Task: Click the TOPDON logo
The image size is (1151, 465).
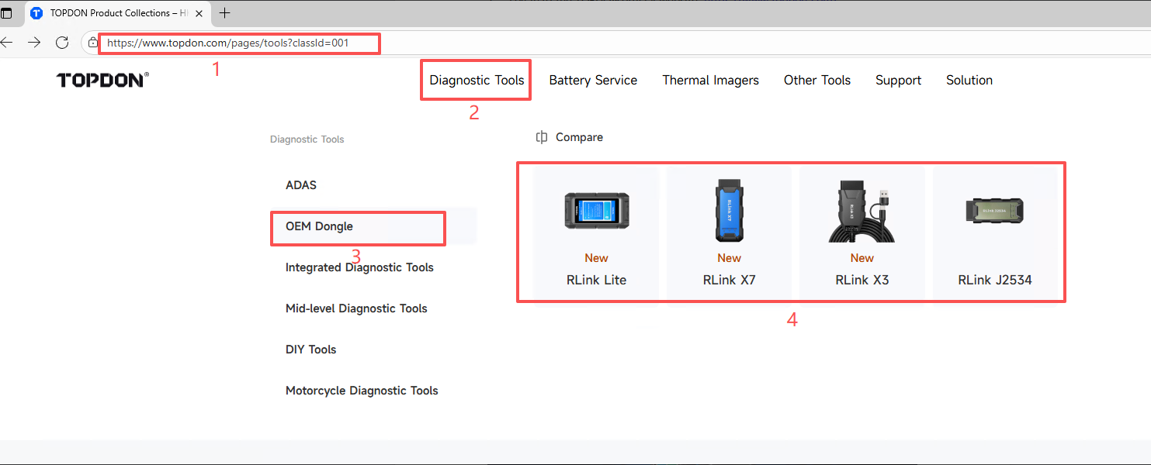Action: pos(102,80)
